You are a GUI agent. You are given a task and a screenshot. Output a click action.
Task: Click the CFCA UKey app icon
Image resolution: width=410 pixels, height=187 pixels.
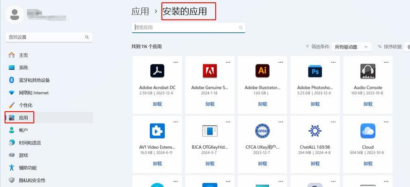point(262,131)
